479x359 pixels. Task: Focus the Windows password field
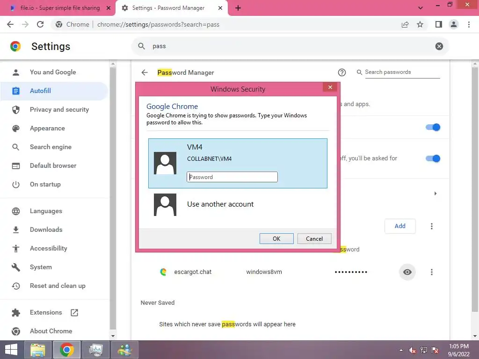coord(232,177)
